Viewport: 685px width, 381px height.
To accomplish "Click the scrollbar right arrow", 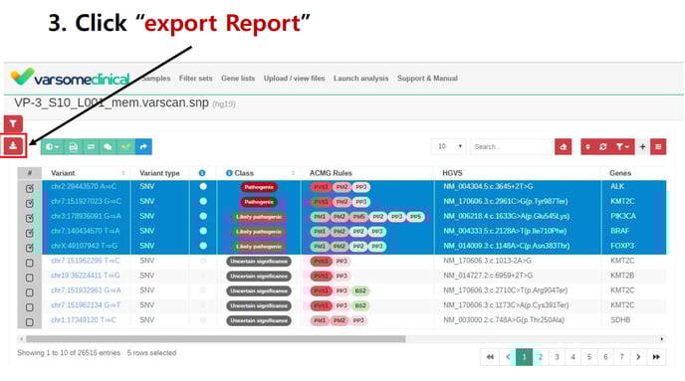I will 662,339.
